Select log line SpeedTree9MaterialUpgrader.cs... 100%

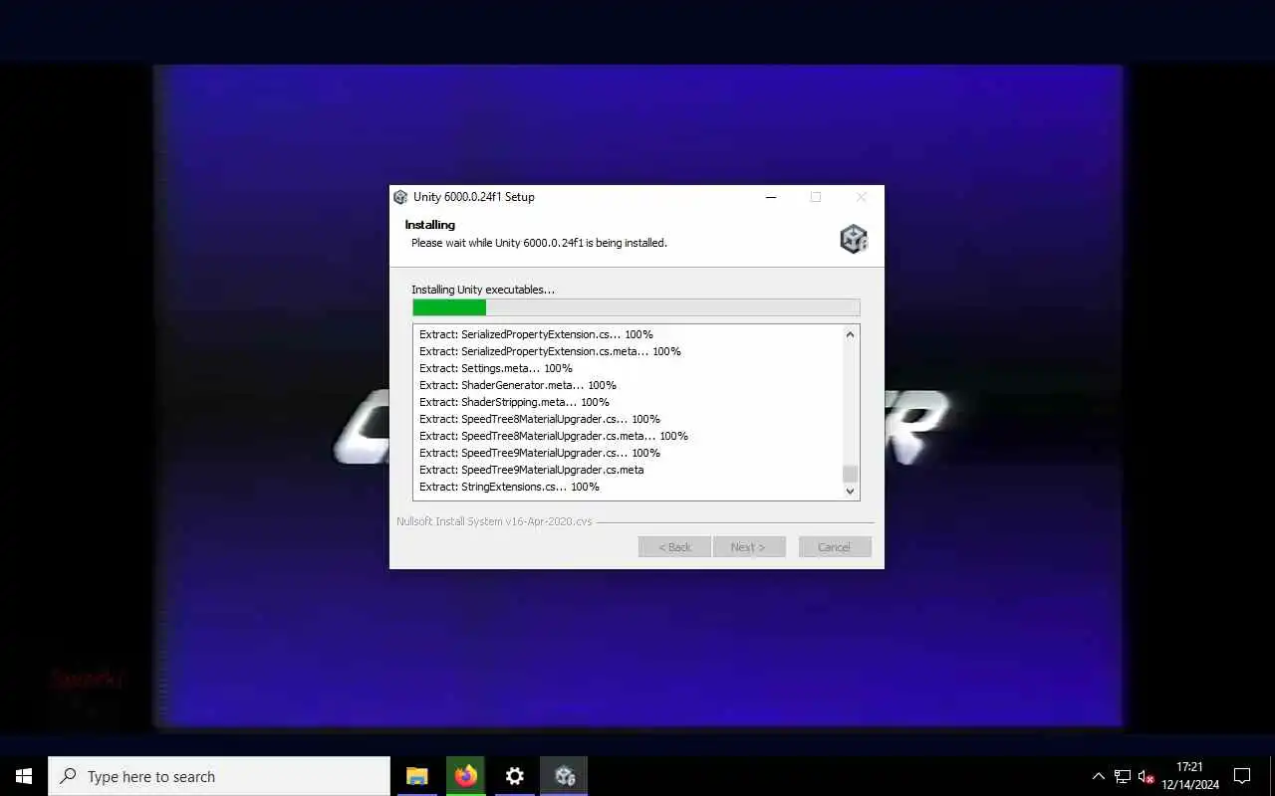[539, 453]
